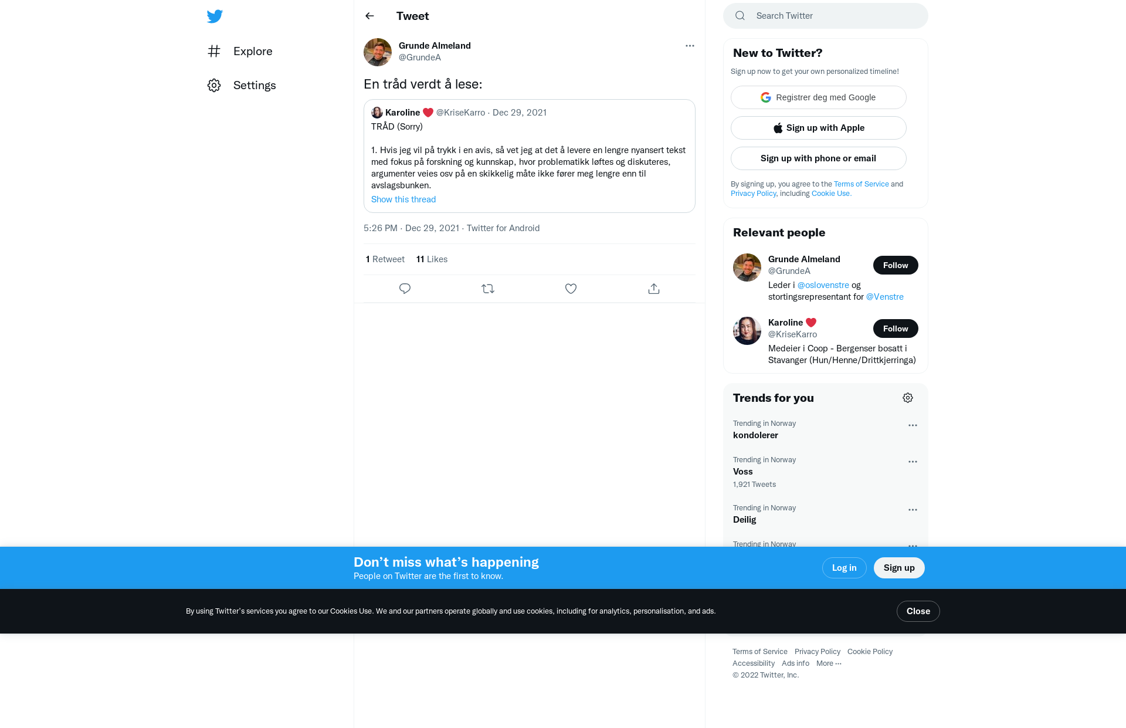Screen dimensions: 1126x728
Task: Close the cookies notice banner
Action: tap(918, 611)
